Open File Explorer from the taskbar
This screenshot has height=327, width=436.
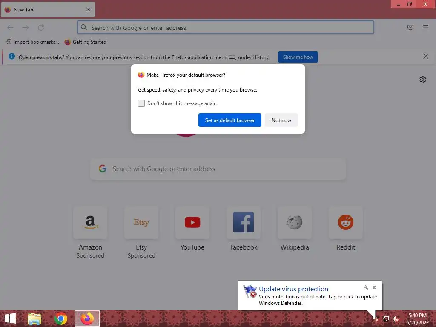pos(34,318)
